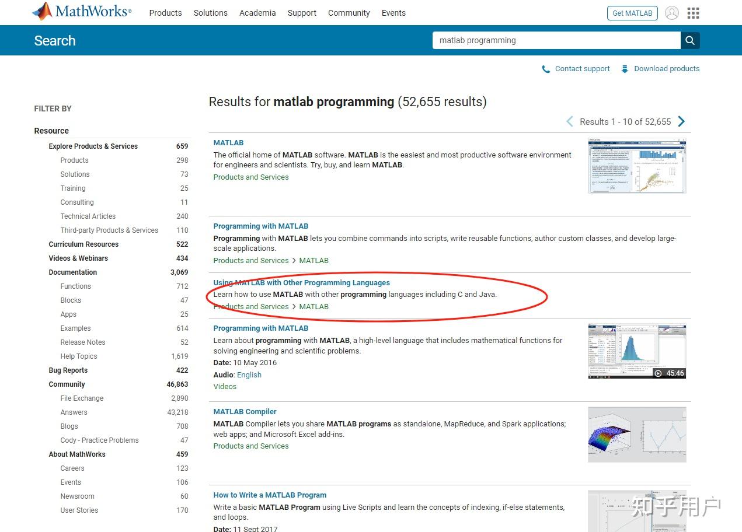Click the MATLAB breadcrumb under Using MATLAB result

[313, 307]
